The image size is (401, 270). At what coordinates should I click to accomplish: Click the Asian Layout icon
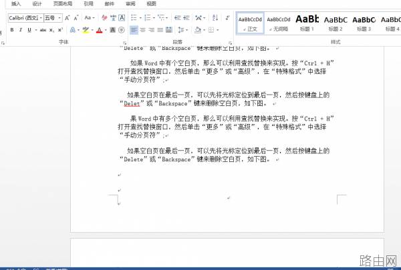(x=198, y=17)
